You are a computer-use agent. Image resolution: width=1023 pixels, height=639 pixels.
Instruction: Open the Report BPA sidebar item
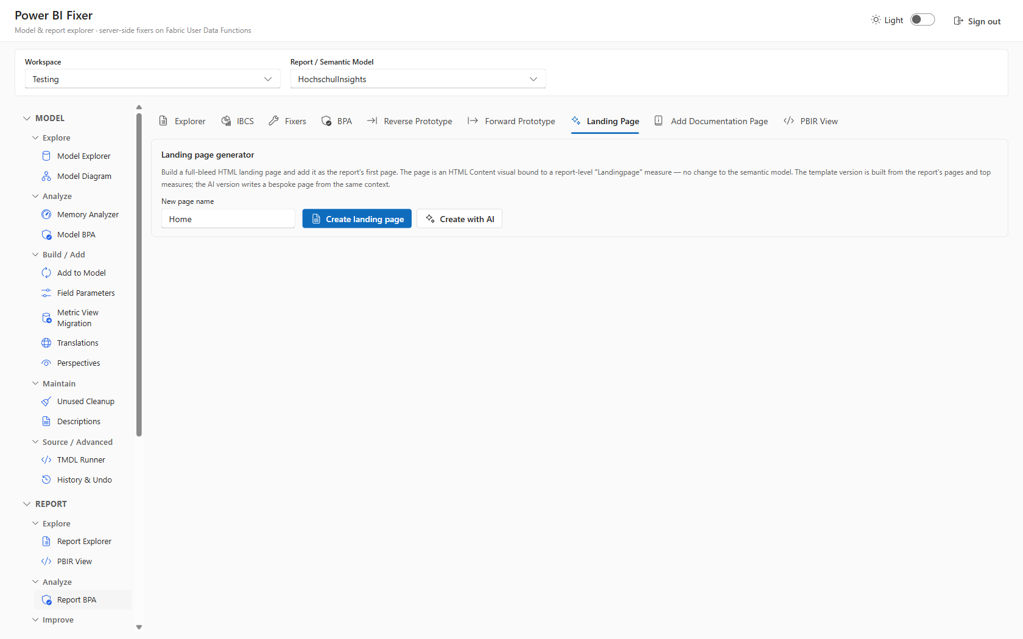pos(83,599)
